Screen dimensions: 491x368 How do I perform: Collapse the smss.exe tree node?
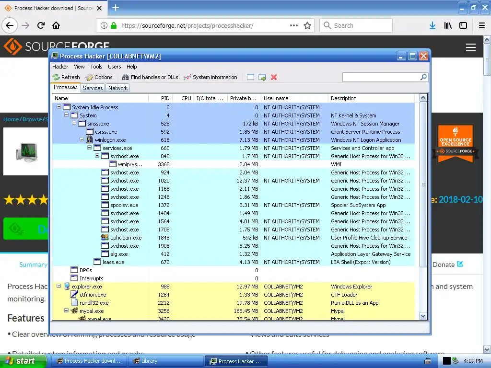[x=74, y=123]
